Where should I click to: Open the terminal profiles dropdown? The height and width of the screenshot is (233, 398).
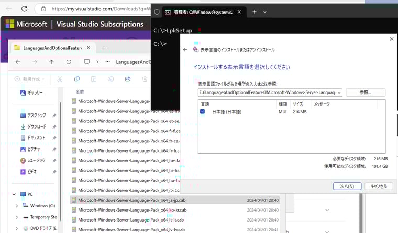[x=265, y=12]
